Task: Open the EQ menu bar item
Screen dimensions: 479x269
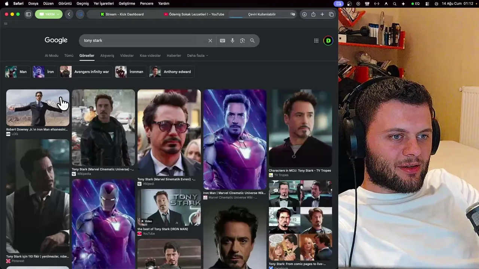Action: [415, 3]
